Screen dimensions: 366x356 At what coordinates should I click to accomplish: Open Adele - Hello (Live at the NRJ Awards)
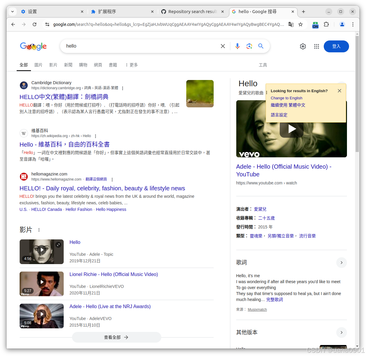click(110, 306)
